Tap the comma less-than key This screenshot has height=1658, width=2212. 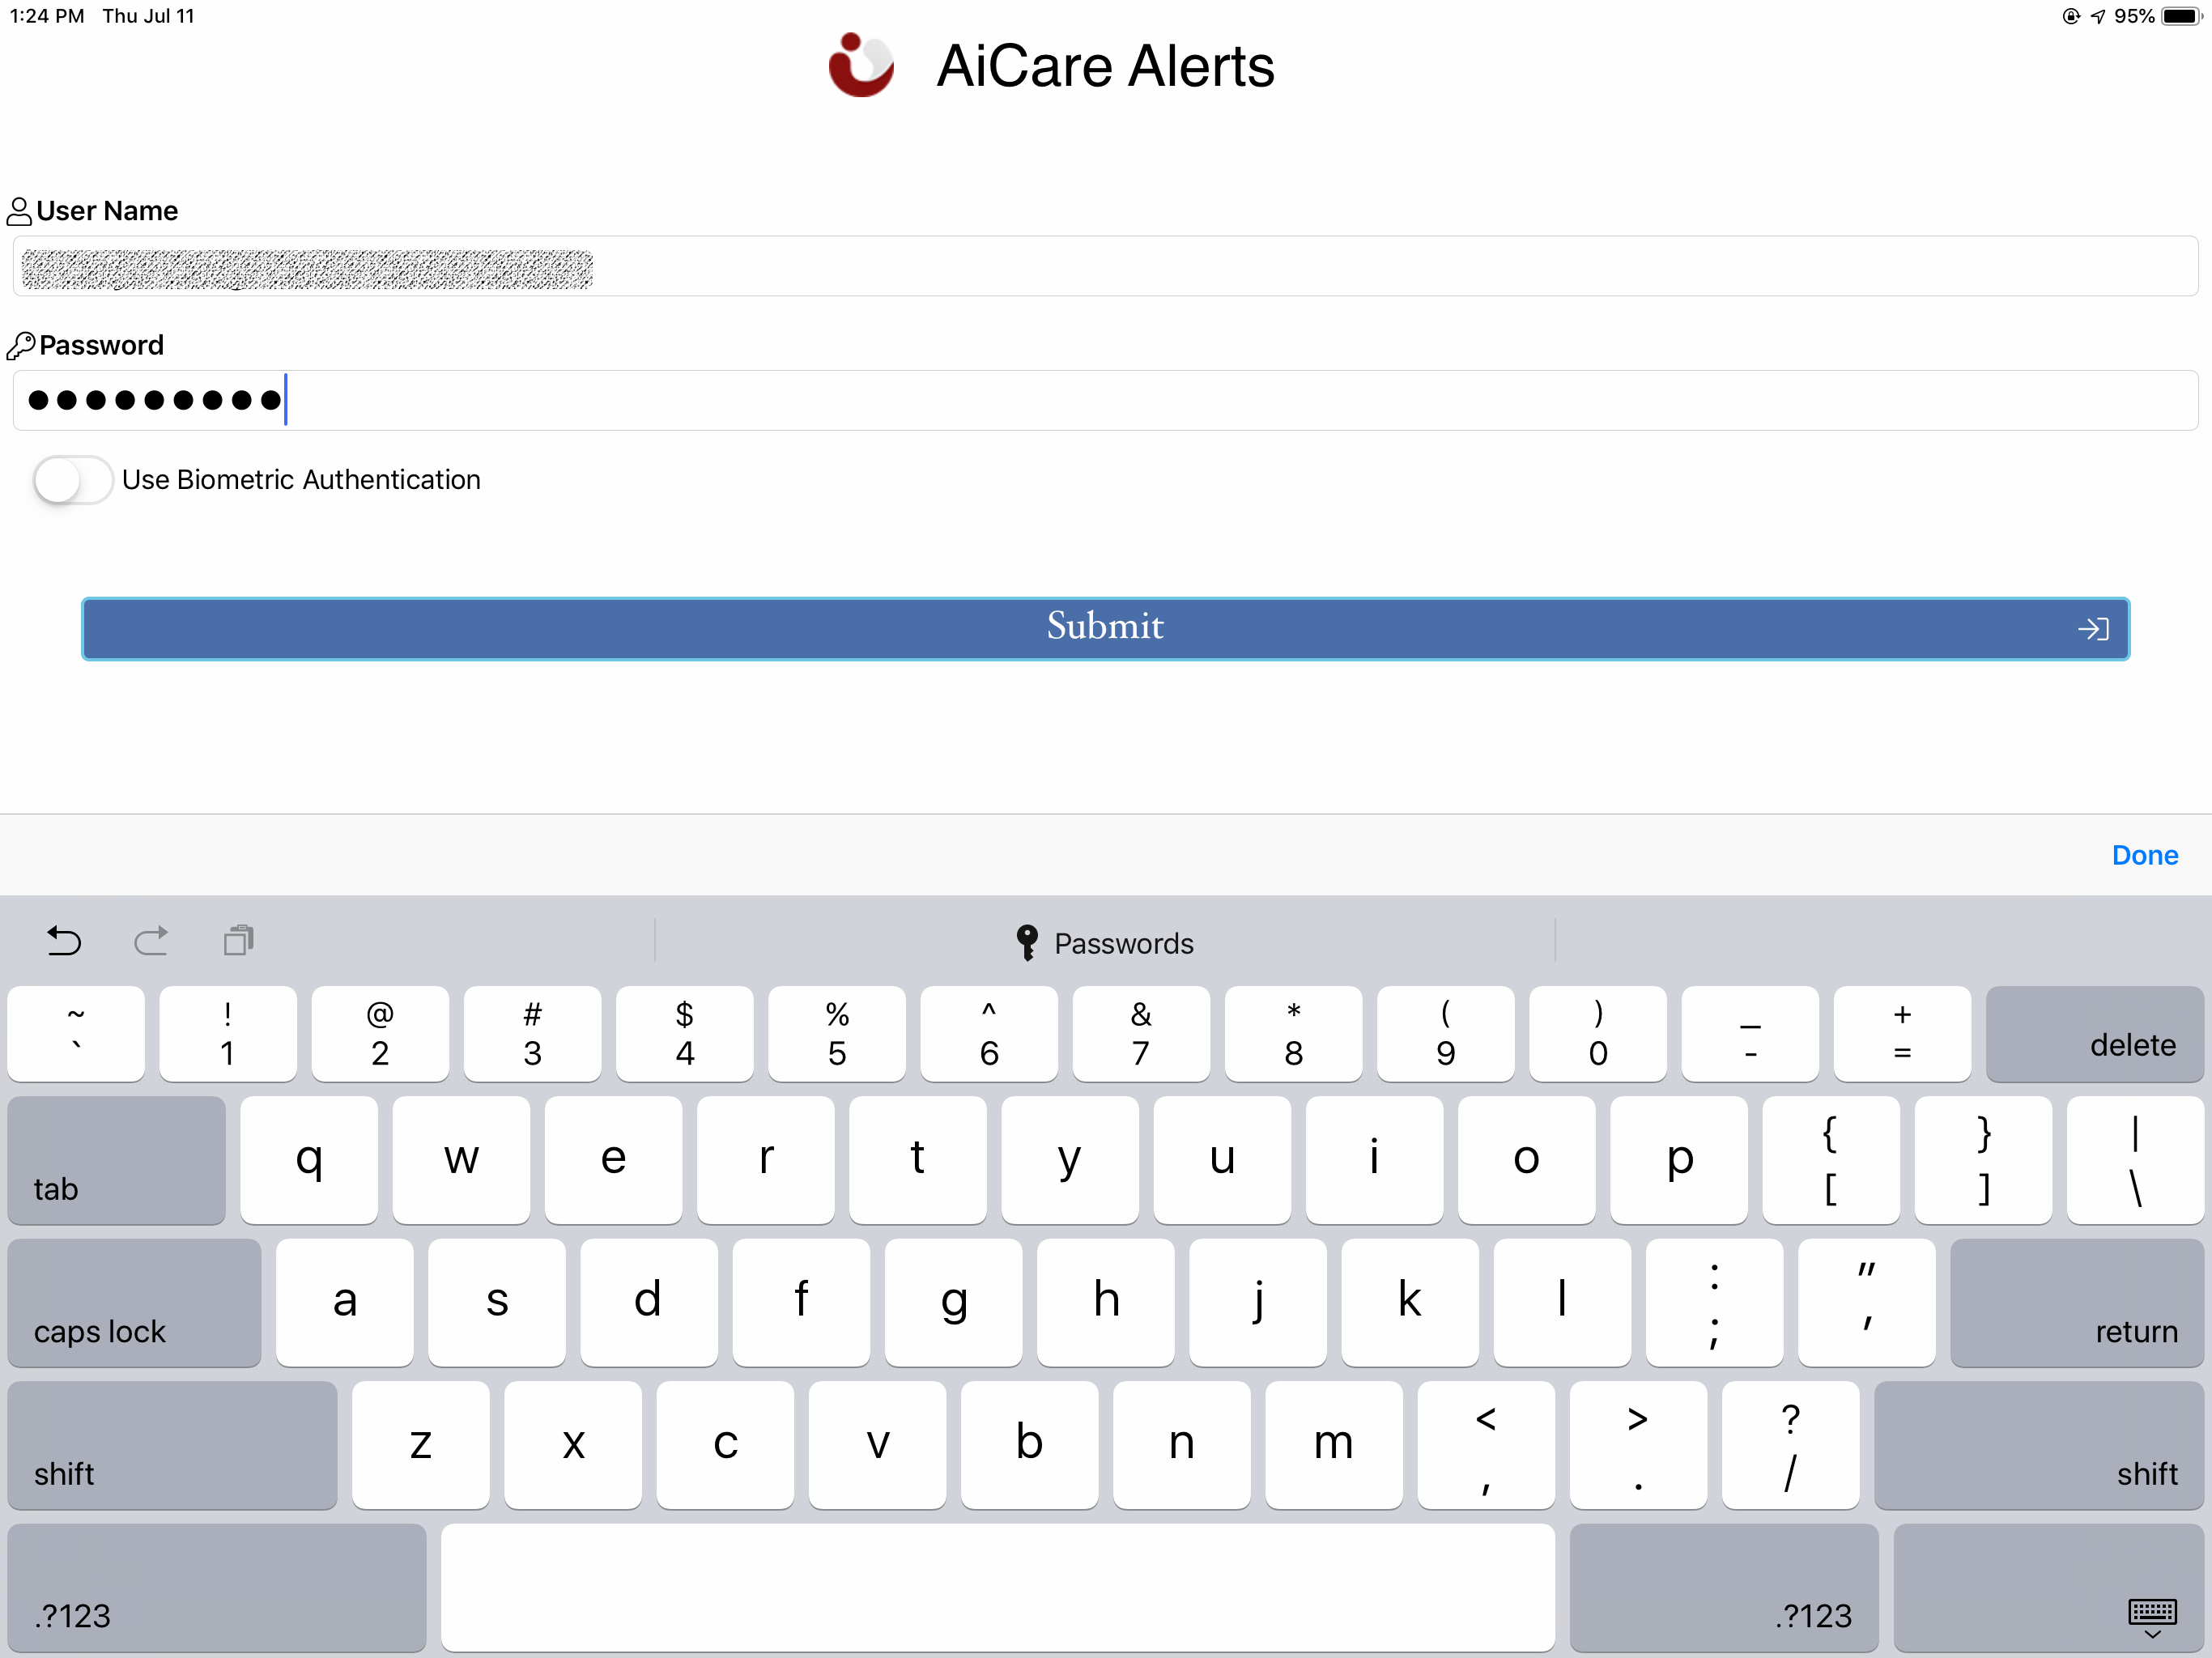pos(1486,1445)
